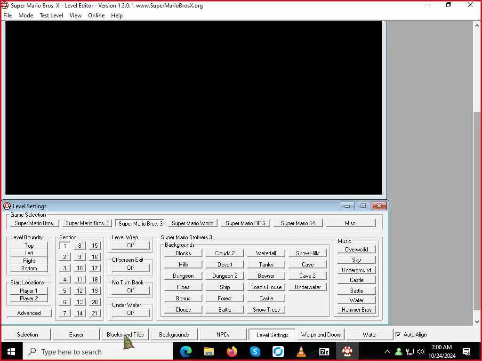This screenshot has height=361, width=482.
Task: Open the notification center icon
Action: [466, 352]
